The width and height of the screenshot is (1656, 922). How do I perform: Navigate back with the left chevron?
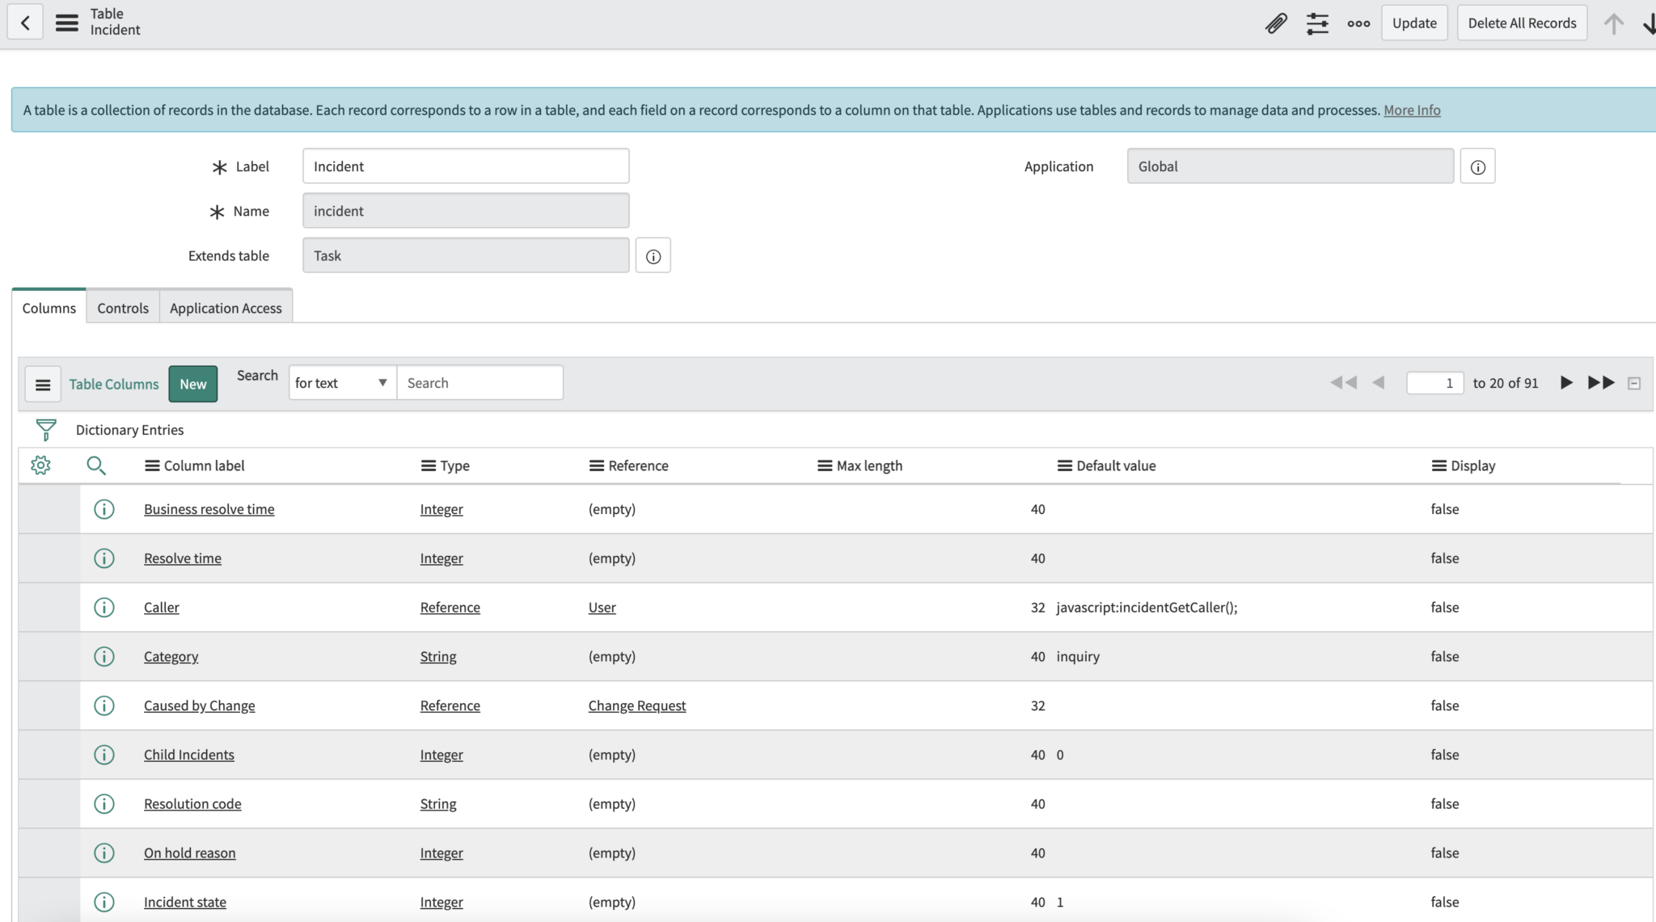click(x=25, y=22)
